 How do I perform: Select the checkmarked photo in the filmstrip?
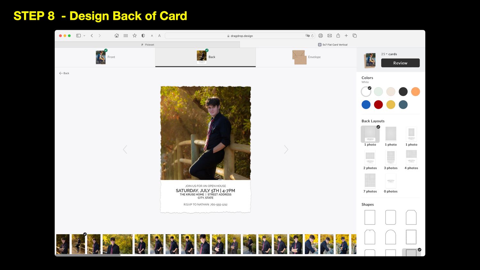coord(78,244)
